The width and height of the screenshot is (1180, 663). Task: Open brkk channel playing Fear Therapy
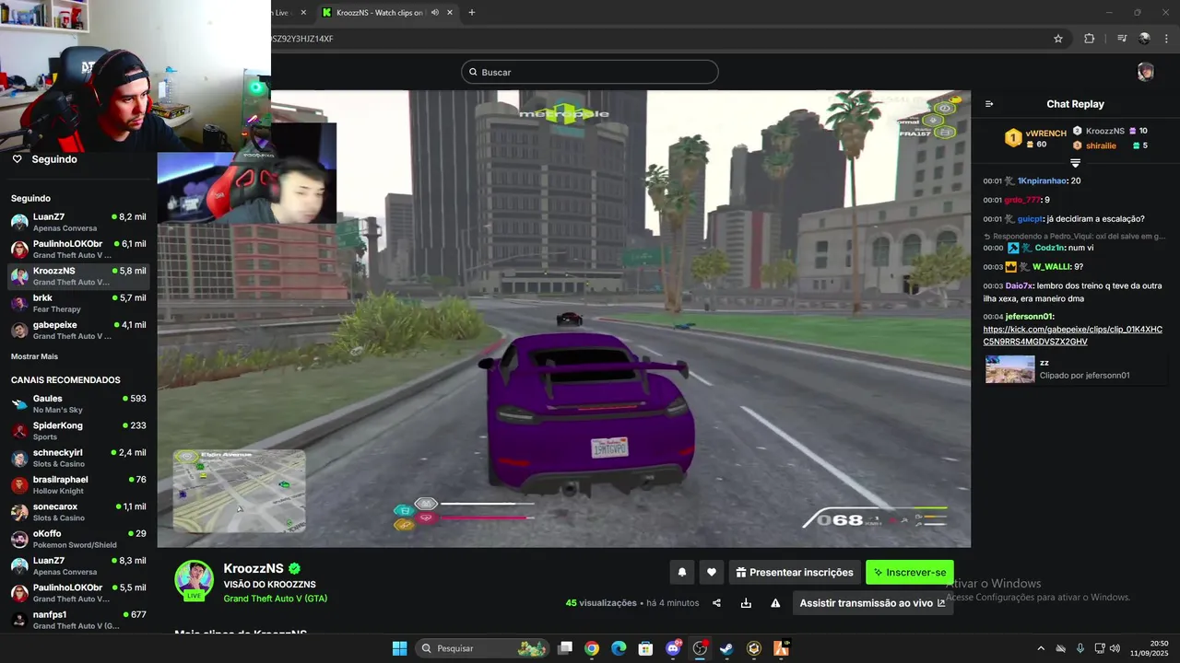pos(77,303)
